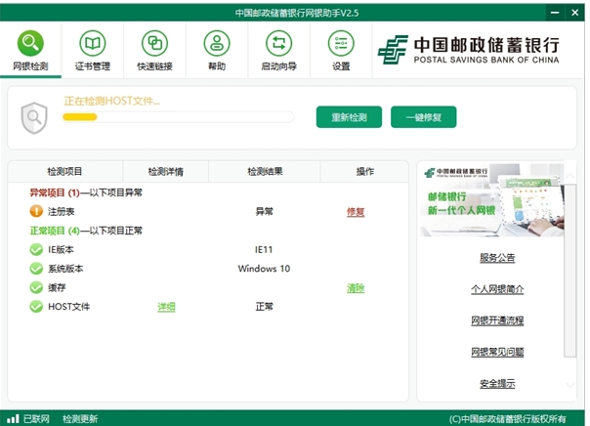This screenshot has width=590, height=426.
Task: Open the 证书管理 book icon
Action: (93, 43)
